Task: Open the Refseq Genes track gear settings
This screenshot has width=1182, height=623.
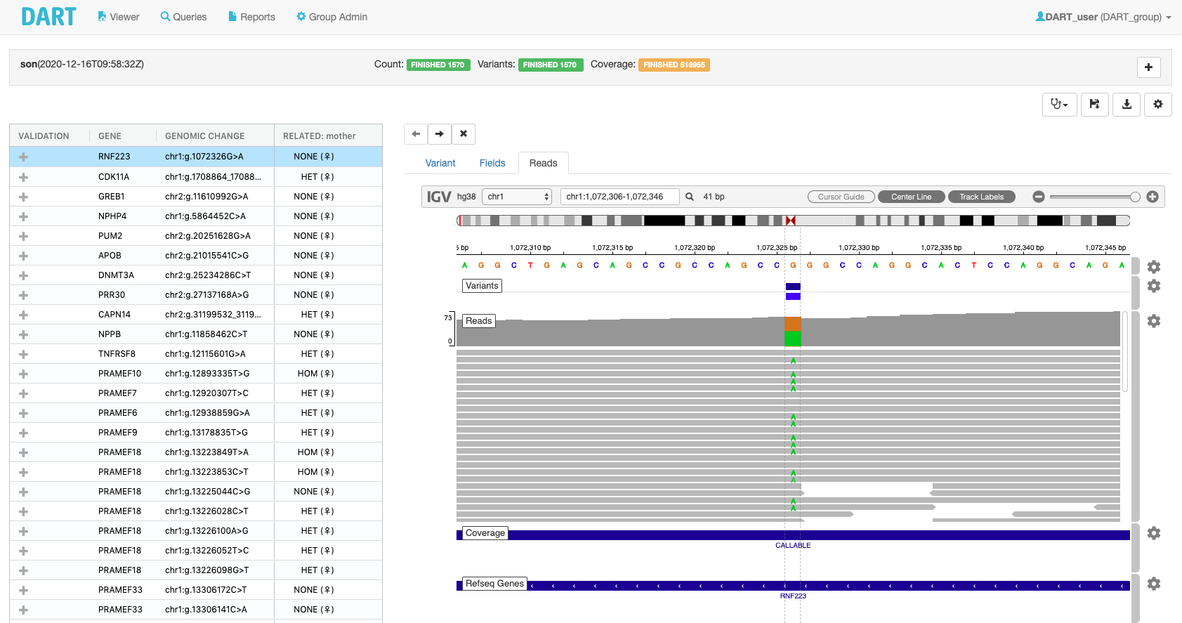Action: tap(1154, 584)
